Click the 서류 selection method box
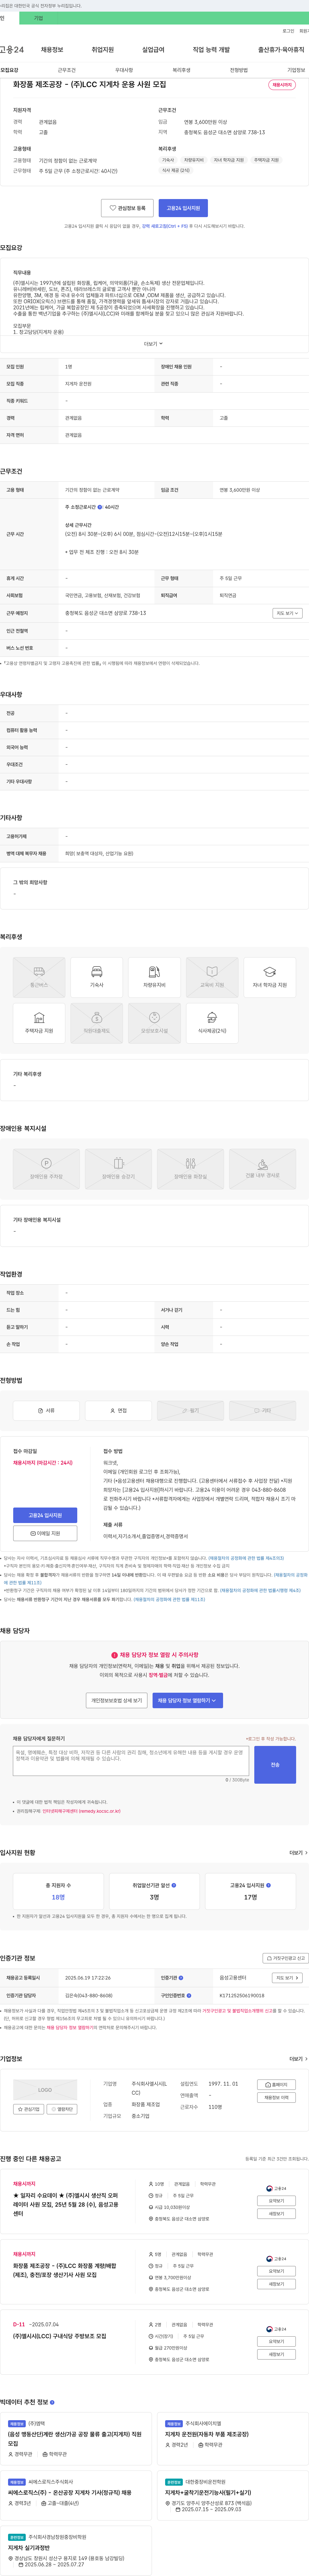 pyautogui.click(x=46, y=1411)
